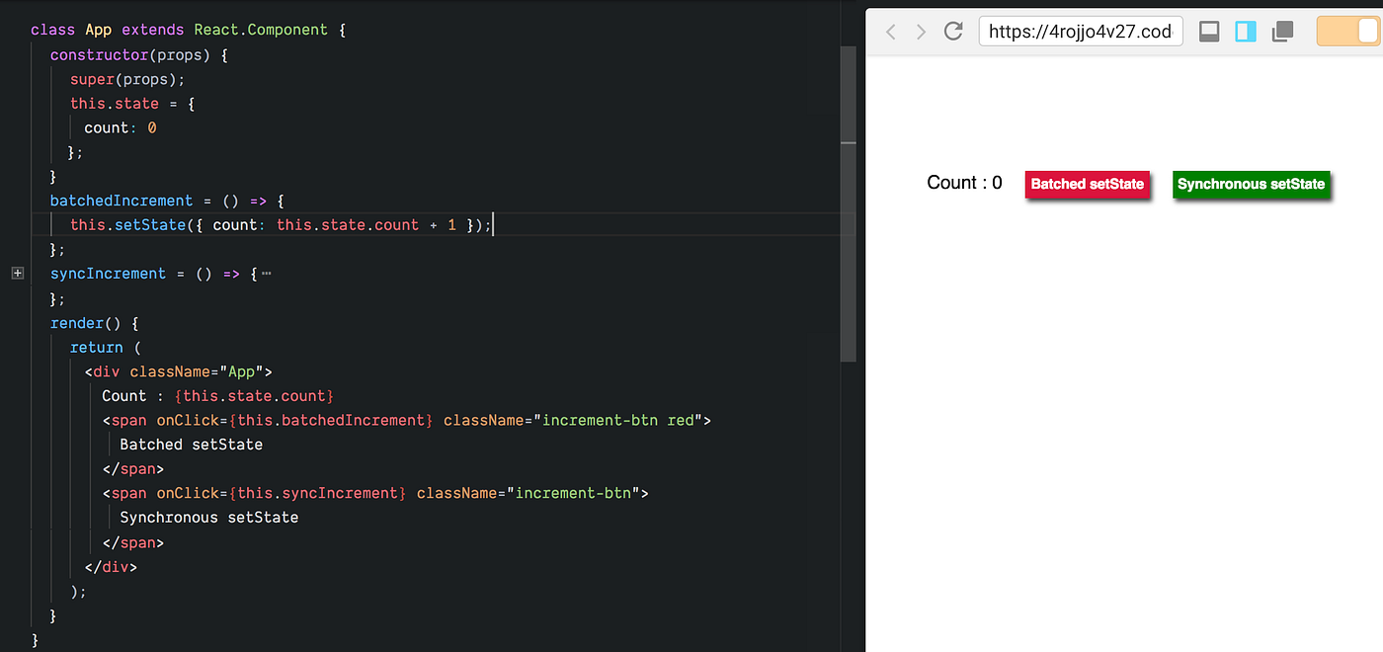Click the 'super(props);' line
Screen dimensions: 1383x652
127,79
